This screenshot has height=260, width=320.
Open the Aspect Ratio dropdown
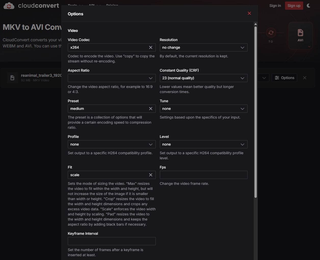(x=112, y=78)
